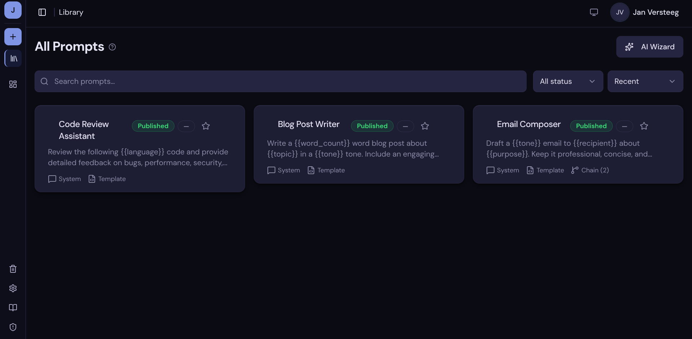Star the Code Review Assistant prompt
692x339 pixels.
pos(206,126)
